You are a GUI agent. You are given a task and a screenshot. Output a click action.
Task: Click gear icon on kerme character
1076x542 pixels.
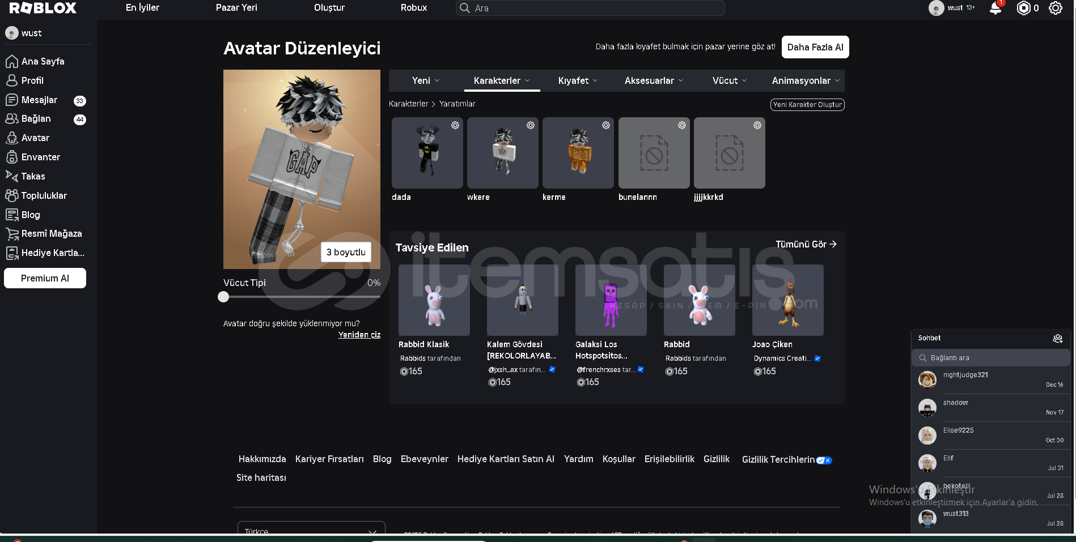tap(606, 125)
